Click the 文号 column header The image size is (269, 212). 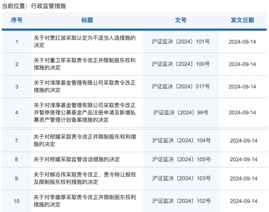pos(181,20)
